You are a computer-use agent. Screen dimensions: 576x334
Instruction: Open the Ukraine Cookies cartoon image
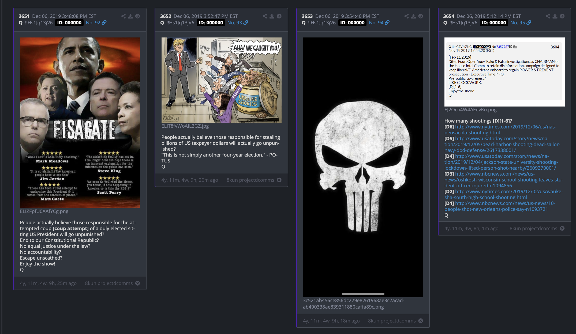click(221, 80)
